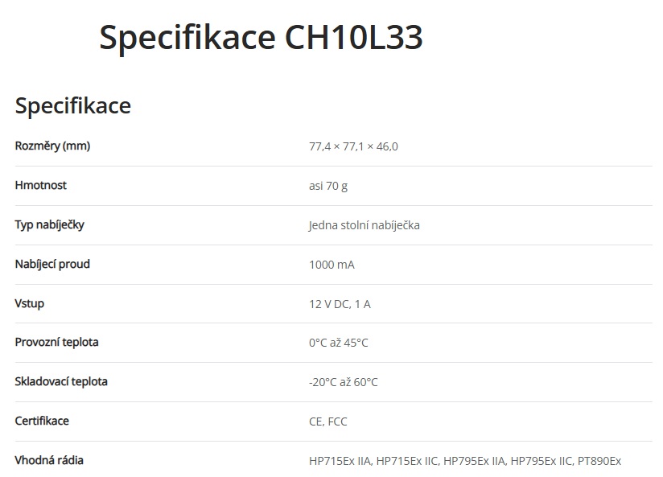Select the 'Vhodná rádia' label
The image size is (663, 477).
click(49, 460)
